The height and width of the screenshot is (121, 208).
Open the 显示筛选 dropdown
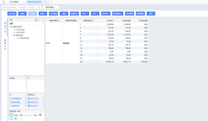tap(51, 8)
